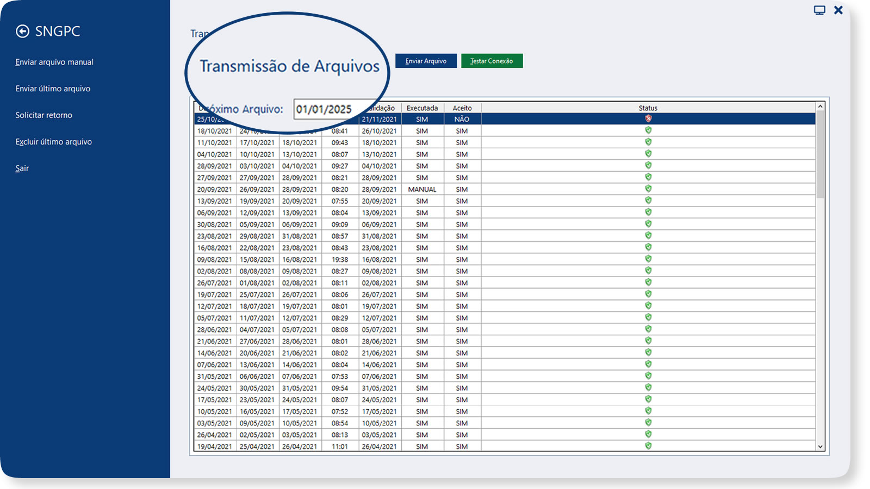Image resolution: width=870 pixels, height=489 pixels.
Task: Click the 11:01 time cell
Action: (x=340, y=447)
